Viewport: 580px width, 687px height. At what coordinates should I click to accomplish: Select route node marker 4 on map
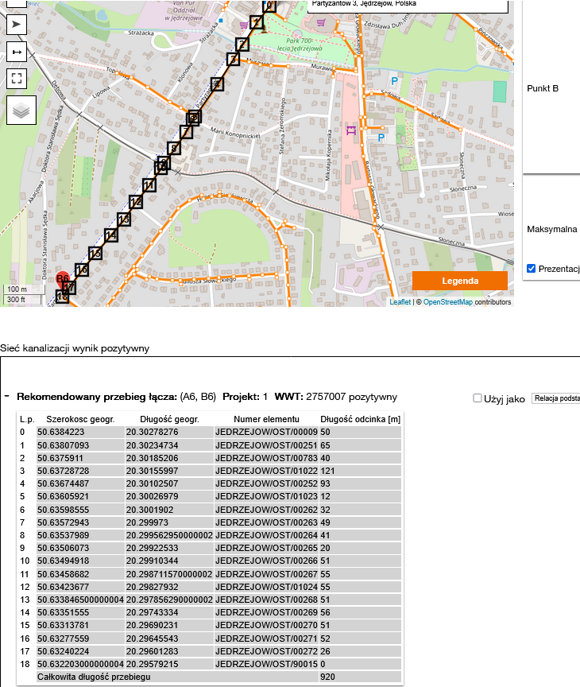(x=217, y=83)
